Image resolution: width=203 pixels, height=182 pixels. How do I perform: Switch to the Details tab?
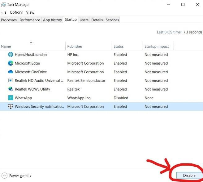tap(97, 20)
